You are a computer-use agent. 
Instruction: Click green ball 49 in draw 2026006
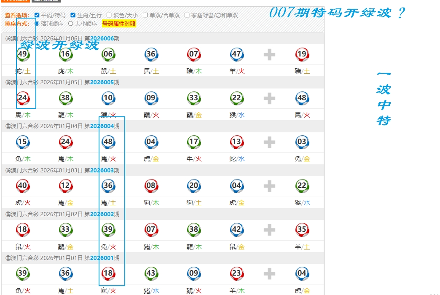click(x=22, y=54)
